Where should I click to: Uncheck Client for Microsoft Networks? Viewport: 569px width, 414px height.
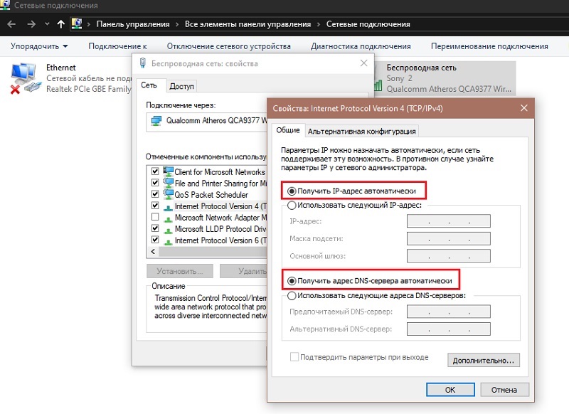(155, 172)
